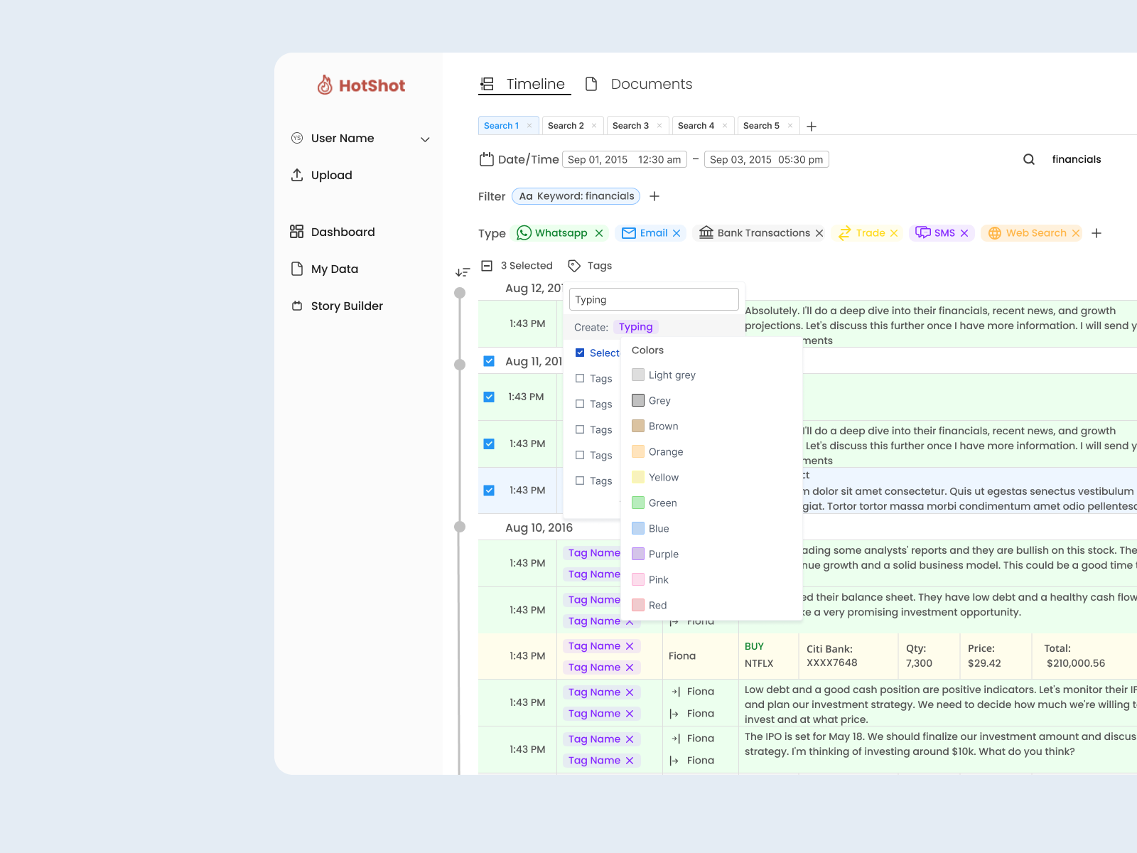This screenshot has height=853, width=1137.
Task: Switch to the Search 3 tab
Action: pos(631,125)
